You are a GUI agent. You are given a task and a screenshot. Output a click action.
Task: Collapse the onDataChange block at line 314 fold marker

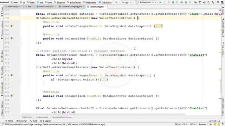tap(20, 75)
